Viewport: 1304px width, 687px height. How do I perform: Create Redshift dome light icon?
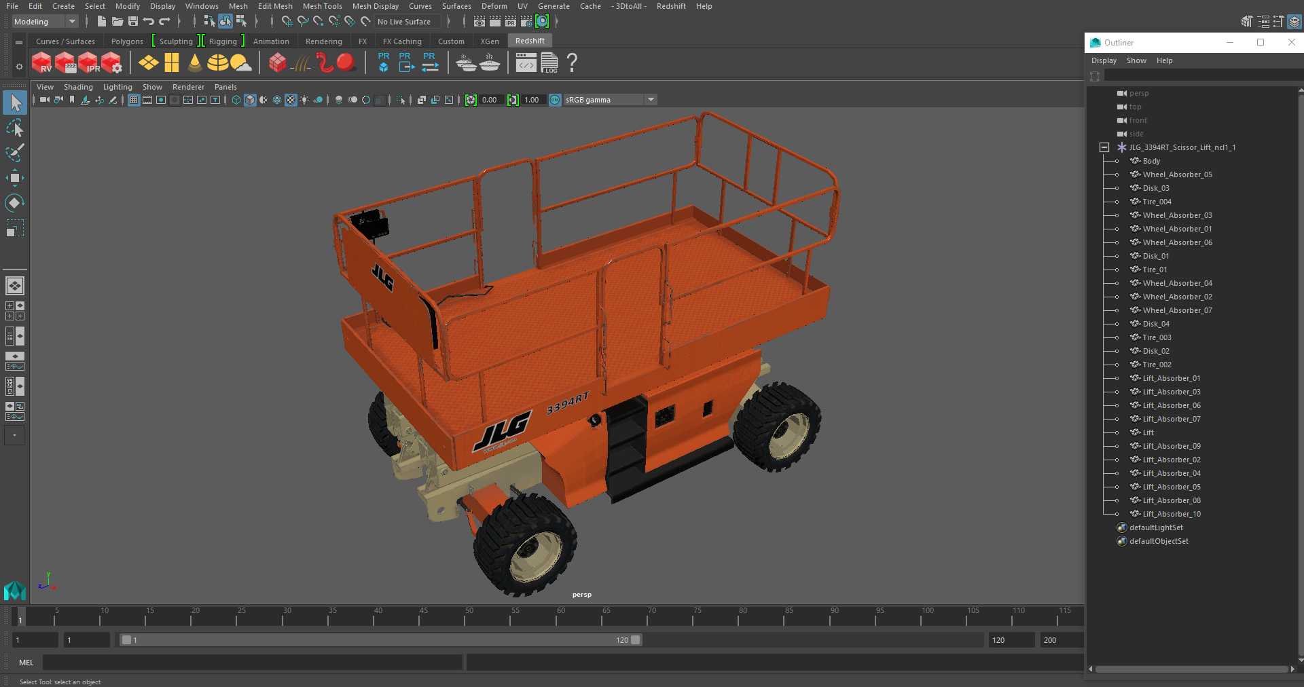217,63
